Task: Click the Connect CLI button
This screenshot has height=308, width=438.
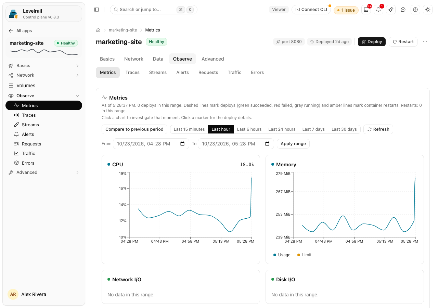Action: [x=311, y=10]
